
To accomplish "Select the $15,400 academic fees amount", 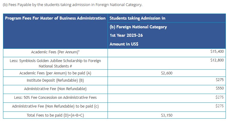I will (x=217, y=52).
